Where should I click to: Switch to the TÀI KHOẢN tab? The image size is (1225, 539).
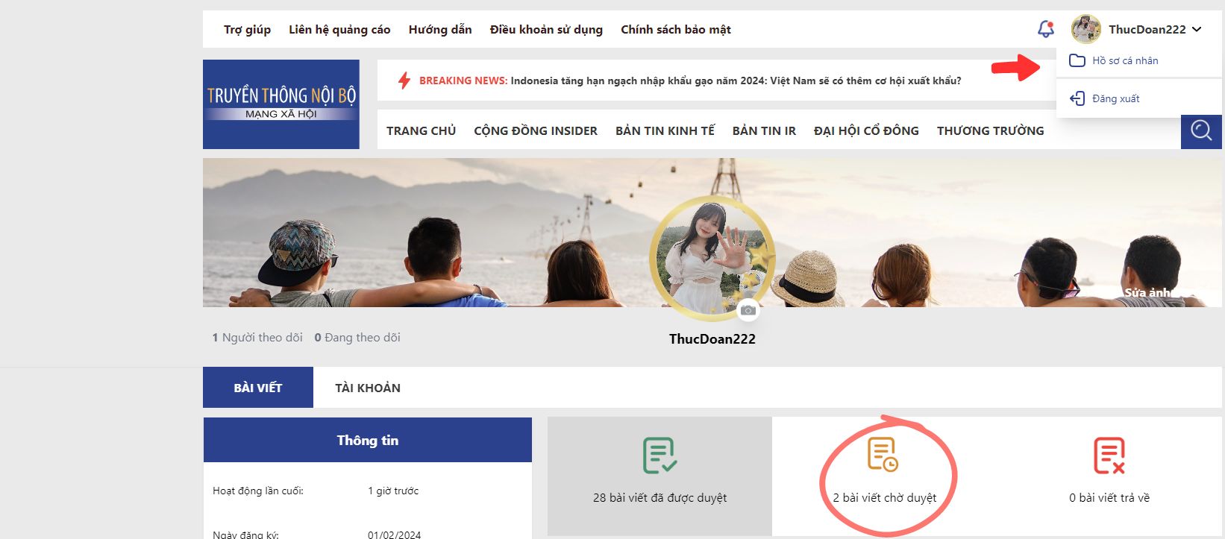click(367, 388)
